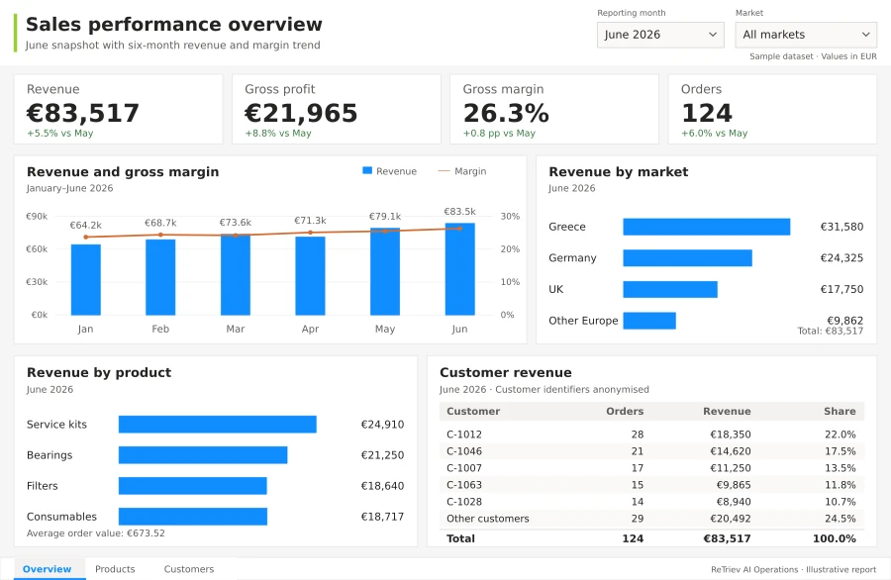Click the 'Average order value: €673.52' note
891x580 pixels.
click(96, 533)
